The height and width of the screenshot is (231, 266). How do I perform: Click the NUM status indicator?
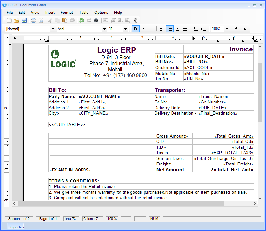coord(154,218)
